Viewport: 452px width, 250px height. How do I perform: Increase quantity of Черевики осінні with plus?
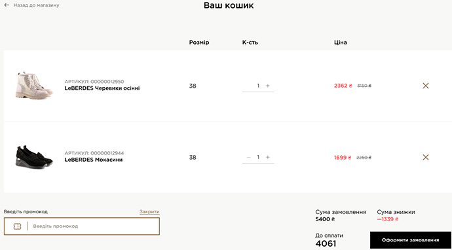[x=267, y=86]
